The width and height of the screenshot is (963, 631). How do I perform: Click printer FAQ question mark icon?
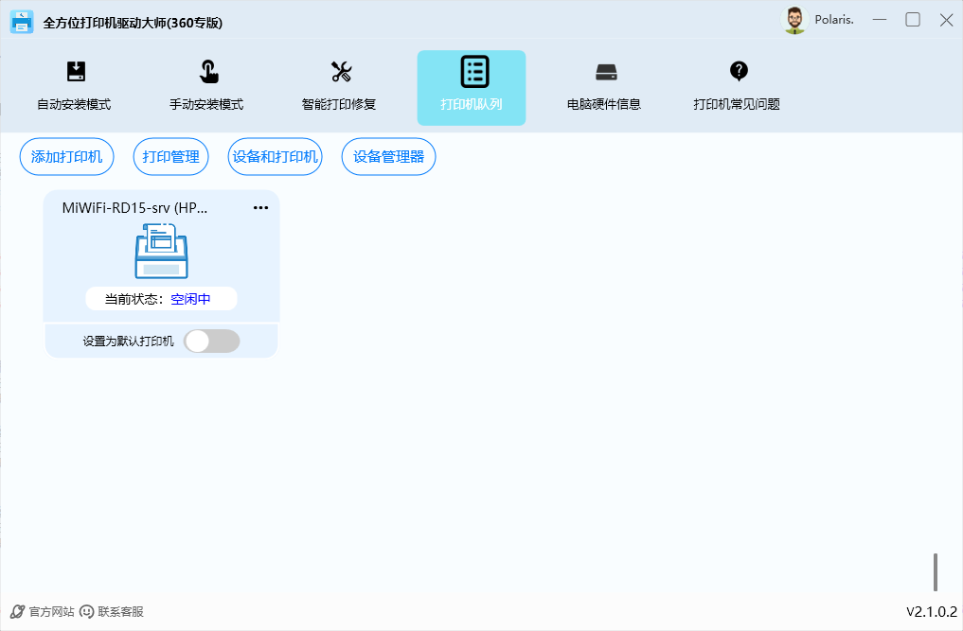pyautogui.click(x=739, y=71)
